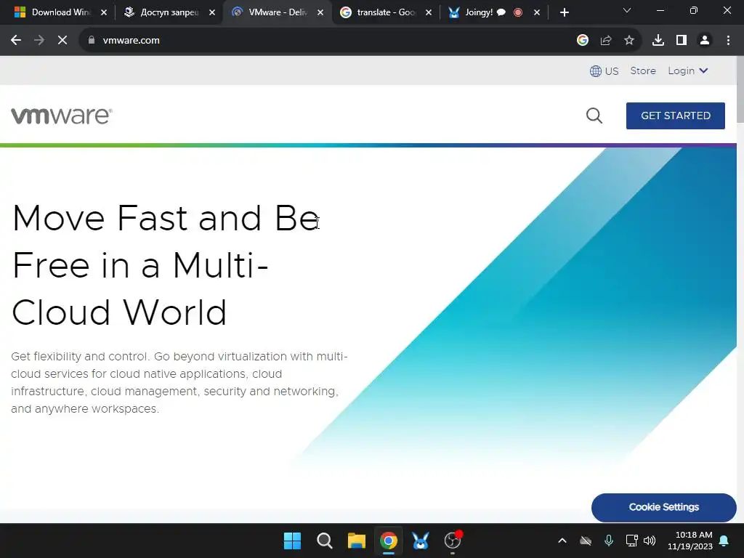Open OBS Studio from taskbar
744x558 pixels.
point(453,541)
